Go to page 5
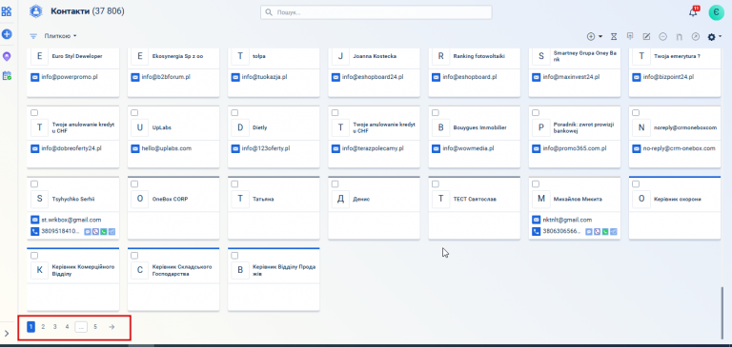The image size is (732, 347). point(95,327)
